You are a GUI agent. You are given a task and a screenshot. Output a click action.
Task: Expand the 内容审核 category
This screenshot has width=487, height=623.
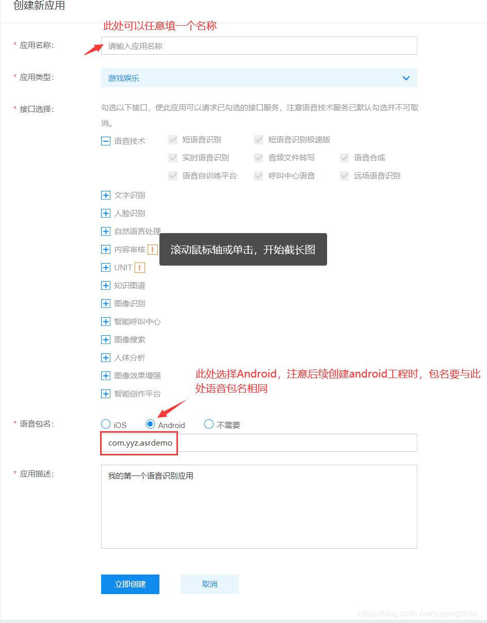(x=106, y=249)
